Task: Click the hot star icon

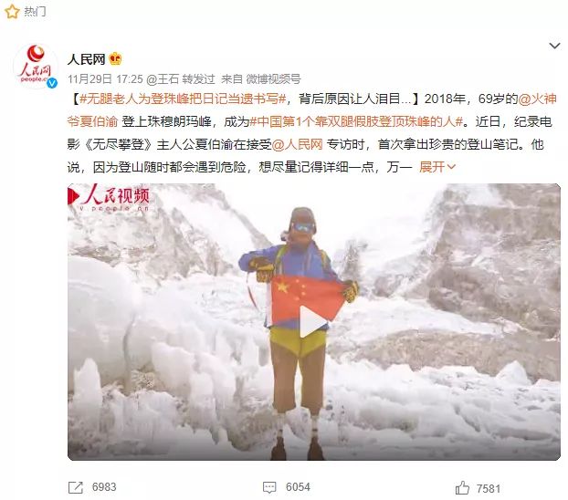Action: [x=12, y=12]
